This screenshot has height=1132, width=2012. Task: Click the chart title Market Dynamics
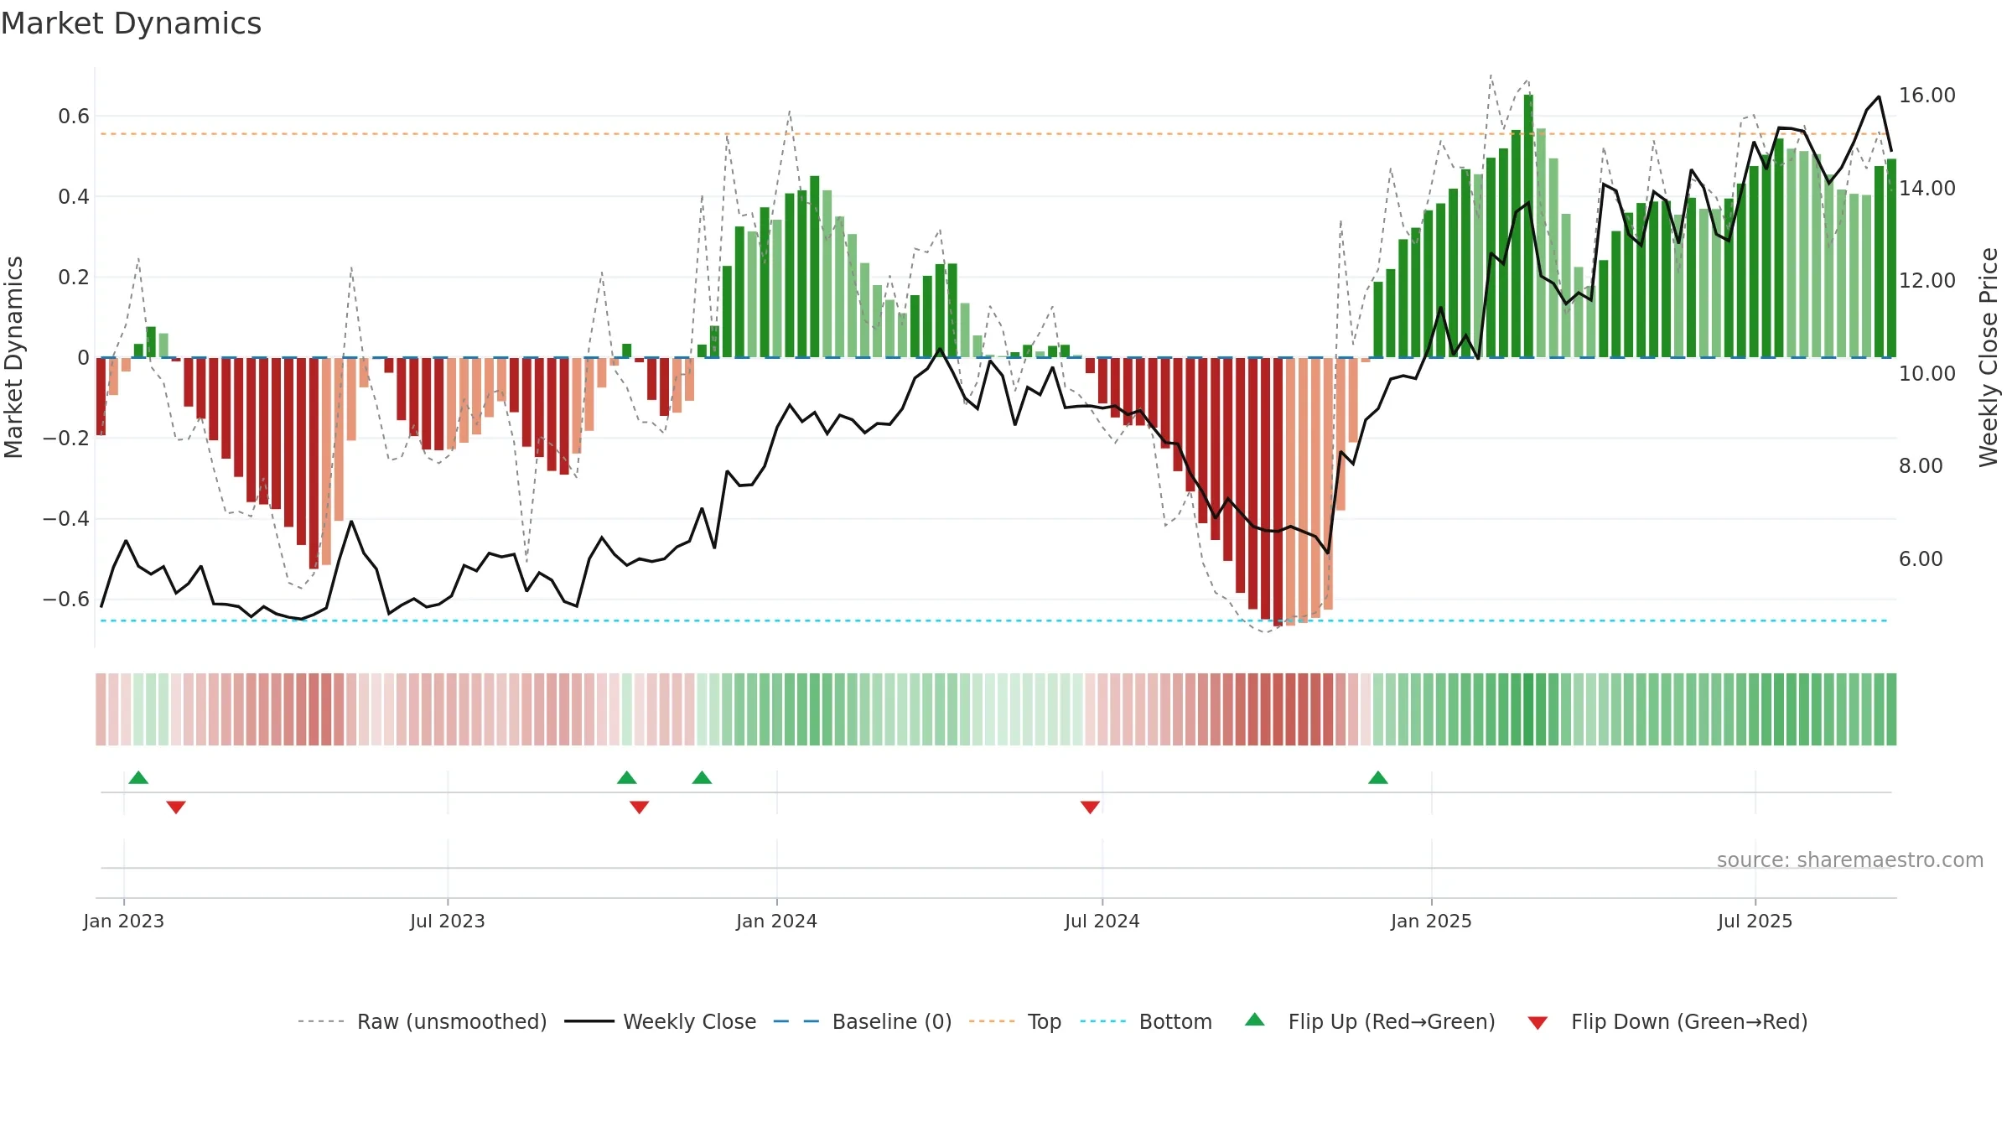[131, 23]
